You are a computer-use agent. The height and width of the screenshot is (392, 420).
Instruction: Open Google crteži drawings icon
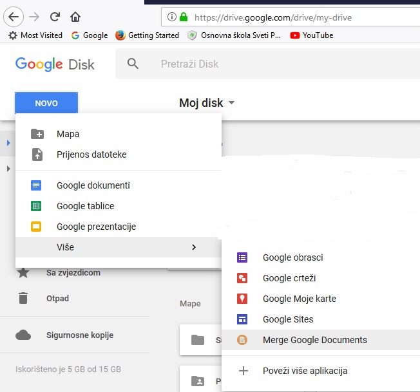point(242,278)
